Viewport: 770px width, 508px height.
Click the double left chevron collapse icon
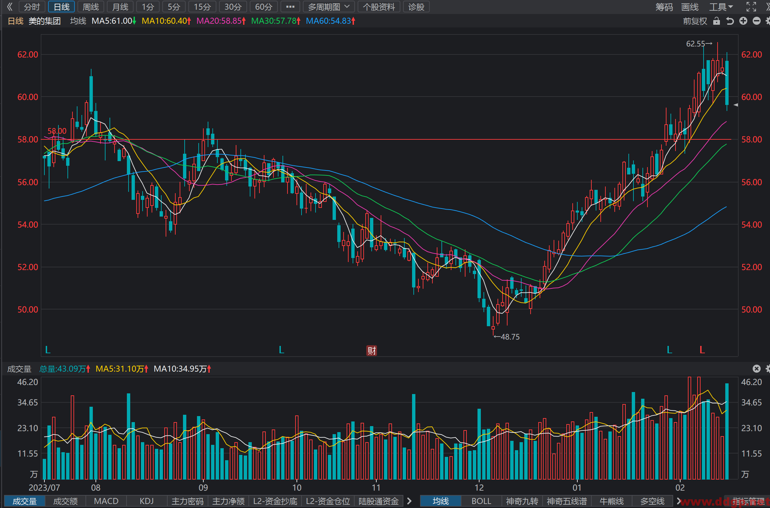(x=9, y=7)
